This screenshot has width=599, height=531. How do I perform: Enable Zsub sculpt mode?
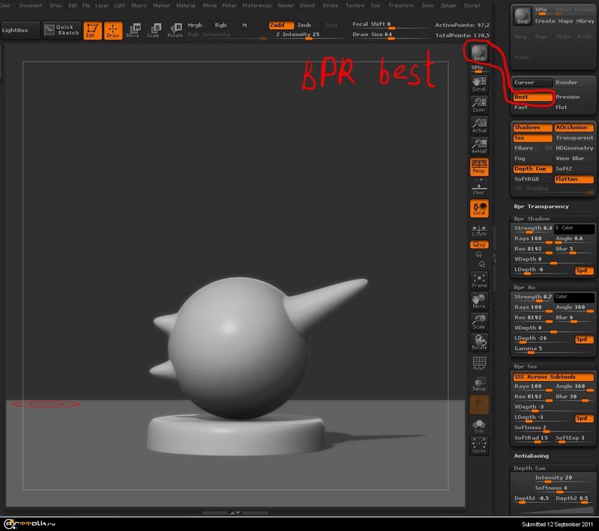point(307,25)
